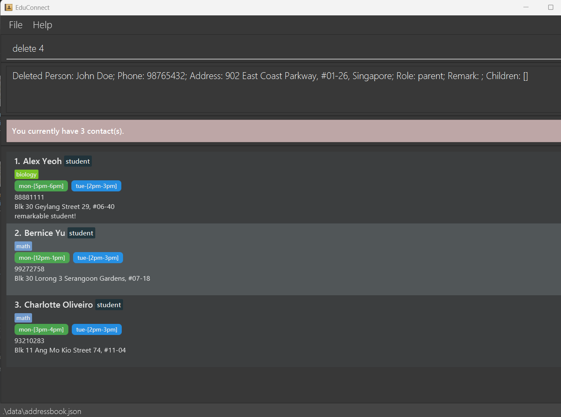Click the green 'biology' subject tag
Viewport: 561px width, 417px height.
click(x=26, y=174)
